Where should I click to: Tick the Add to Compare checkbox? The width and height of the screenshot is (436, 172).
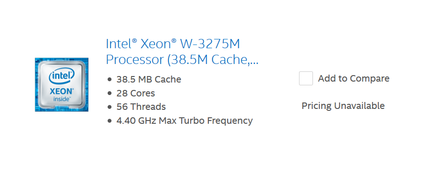pos(306,78)
